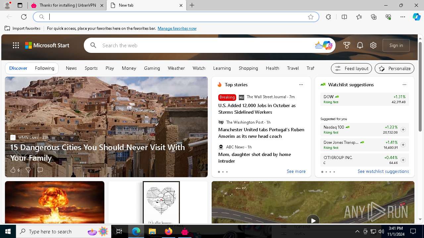Open the Collections toolbar icon

pos(374,17)
